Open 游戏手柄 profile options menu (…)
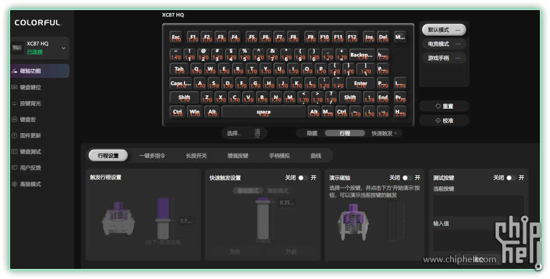This screenshot has width=550, height=279. point(458,58)
